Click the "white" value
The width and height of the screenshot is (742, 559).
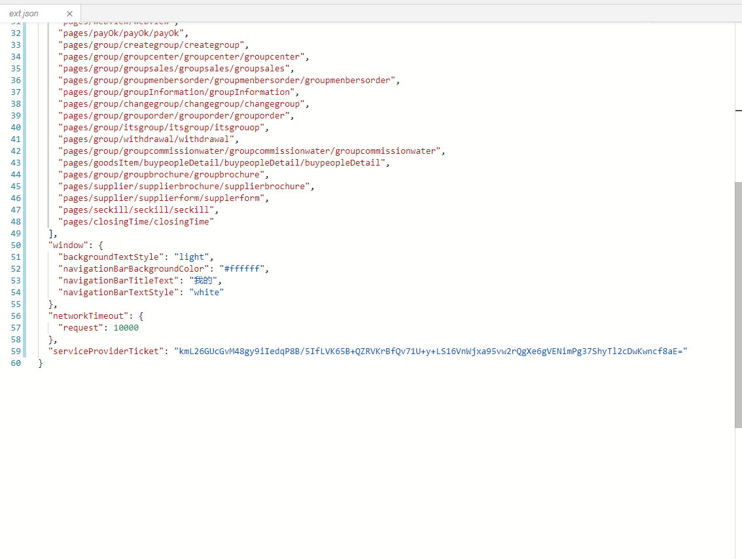[x=207, y=293]
